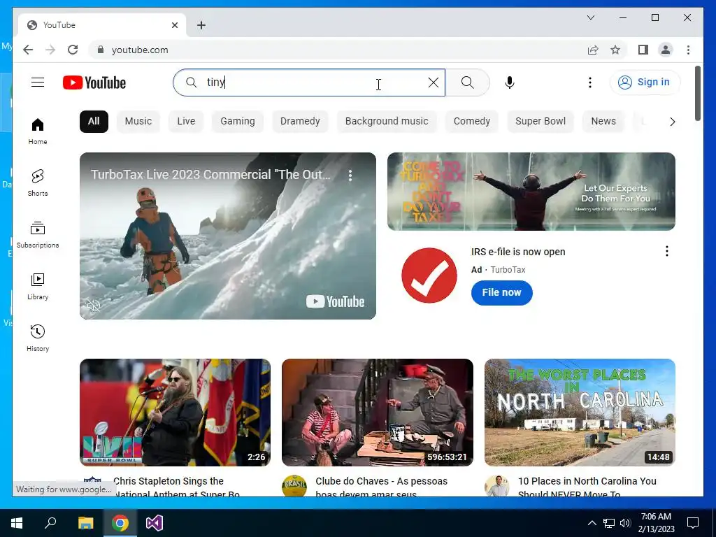Click the 10 Places in North Carolina title
Viewport: 716px width, 537px height.
point(587,487)
